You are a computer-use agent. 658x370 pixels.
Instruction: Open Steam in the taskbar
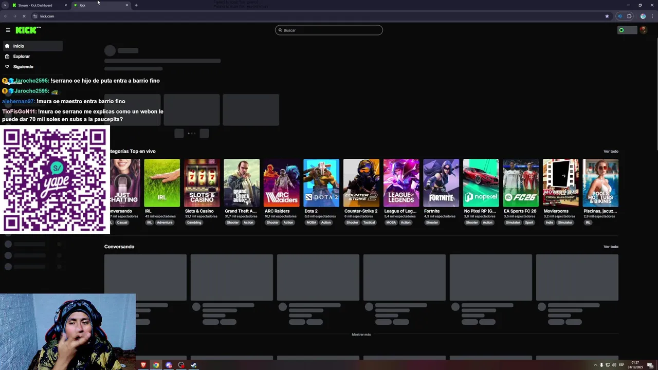[194, 365]
